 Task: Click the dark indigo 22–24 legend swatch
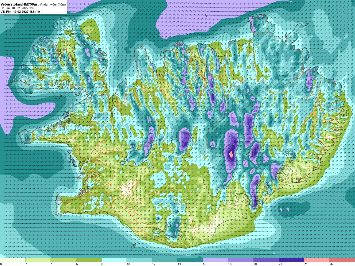click(x=291, y=260)
